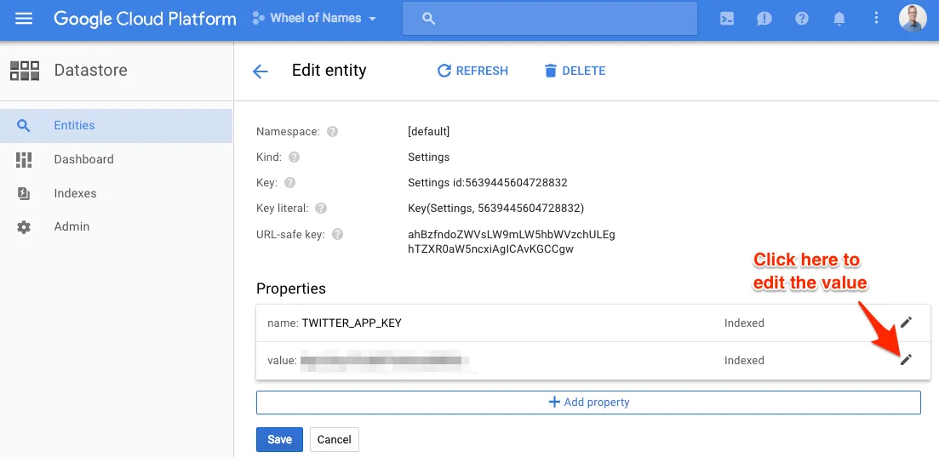Screen dimensions: 939x457
Task: Click the [default] namespace value
Action: point(428,131)
